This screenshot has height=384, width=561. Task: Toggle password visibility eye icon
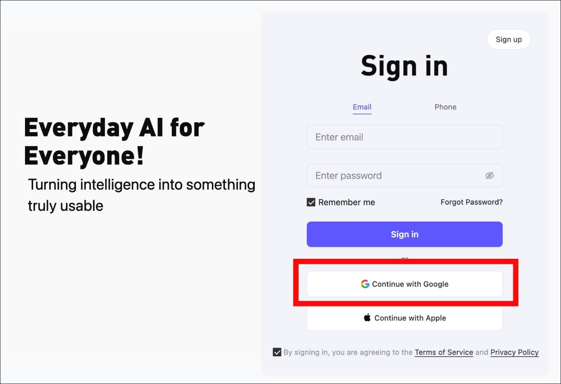(490, 175)
